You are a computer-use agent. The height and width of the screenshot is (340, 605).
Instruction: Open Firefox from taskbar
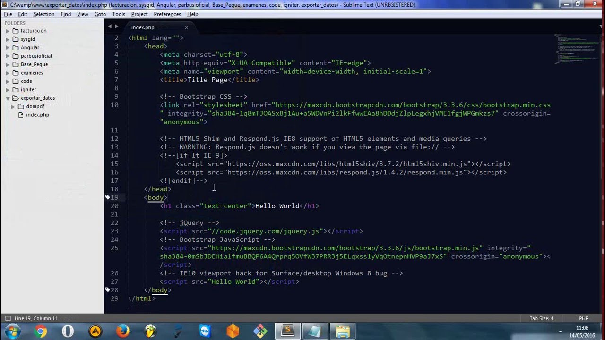(x=122, y=331)
